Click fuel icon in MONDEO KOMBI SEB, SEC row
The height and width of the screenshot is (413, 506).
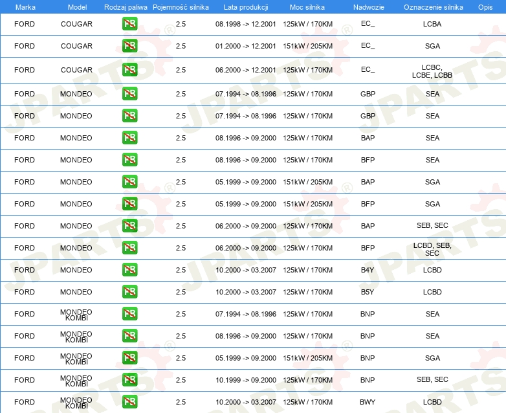pyautogui.click(x=129, y=380)
